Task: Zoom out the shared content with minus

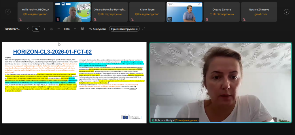Action: coord(59,29)
